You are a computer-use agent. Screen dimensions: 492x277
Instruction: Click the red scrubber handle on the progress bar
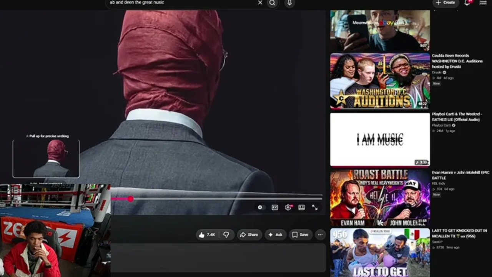point(131,199)
